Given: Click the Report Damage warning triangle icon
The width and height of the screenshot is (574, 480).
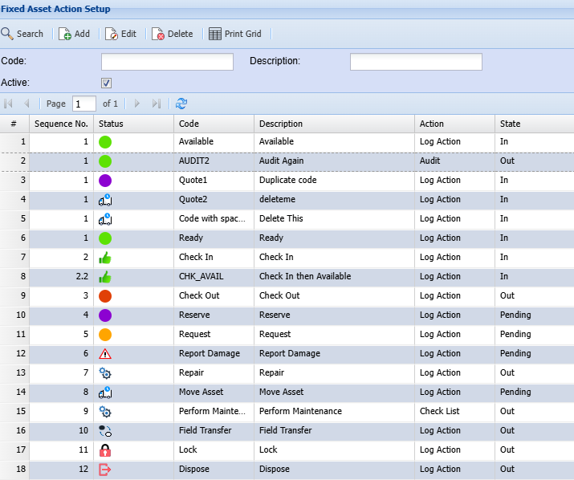Looking at the screenshot, I should (105, 354).
